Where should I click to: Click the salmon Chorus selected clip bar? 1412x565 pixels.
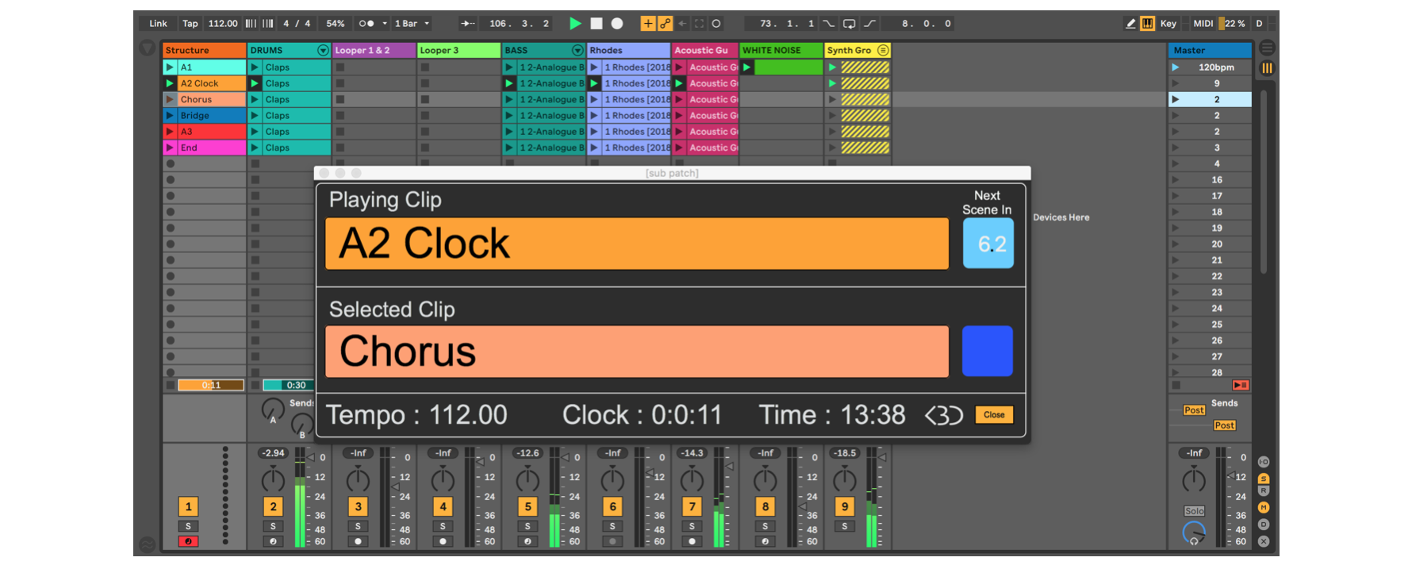[637, 351]
